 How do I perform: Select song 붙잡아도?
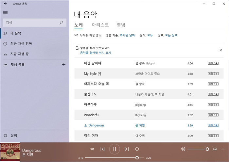(90, 94)
